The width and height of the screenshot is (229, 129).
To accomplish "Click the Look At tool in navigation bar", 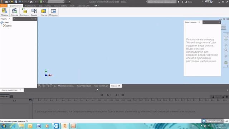I will [x=226, y=62].
